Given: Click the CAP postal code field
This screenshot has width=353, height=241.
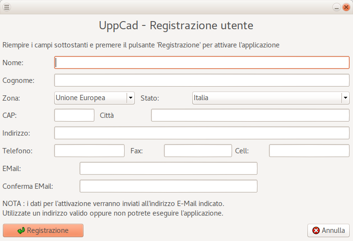Looking at the screenshot, I should coord(74,115).
